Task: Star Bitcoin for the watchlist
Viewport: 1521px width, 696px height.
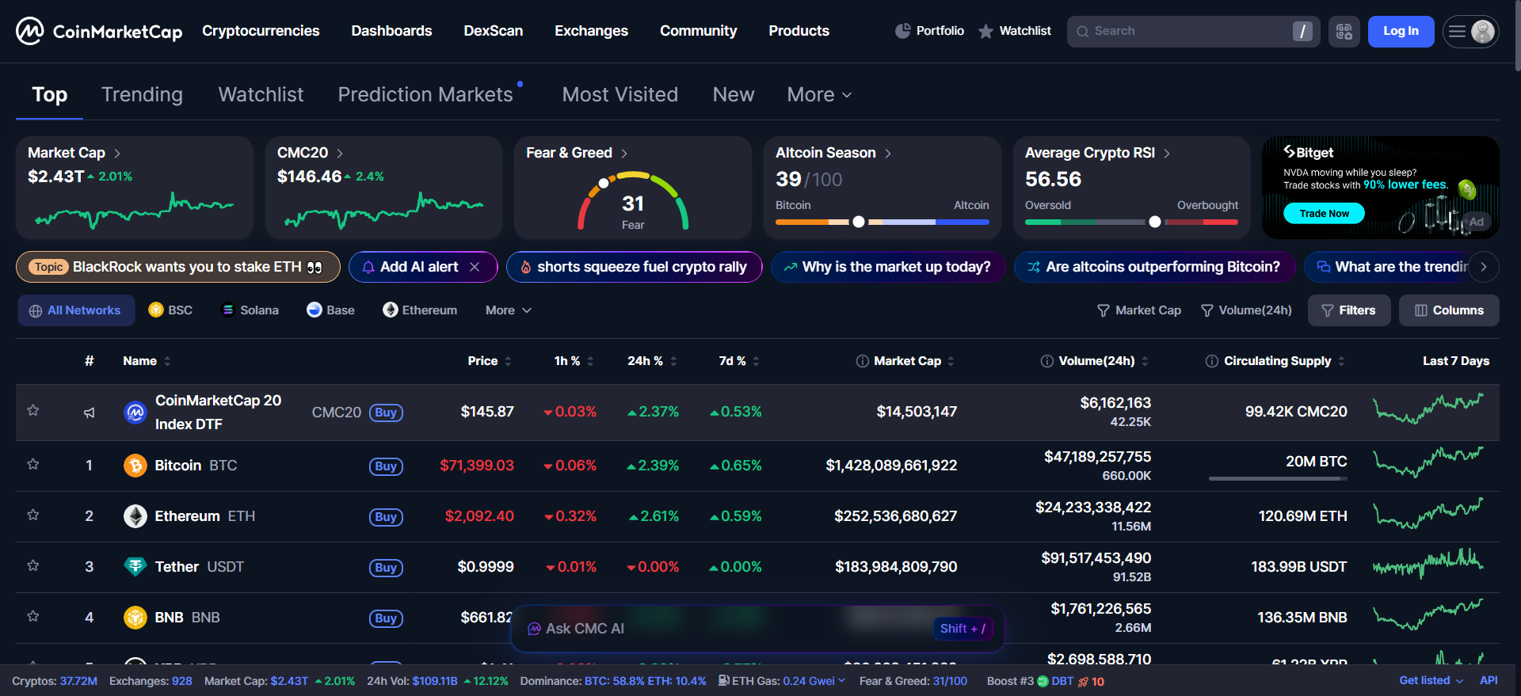Action: pyautogui.click(x=33, y=464)
